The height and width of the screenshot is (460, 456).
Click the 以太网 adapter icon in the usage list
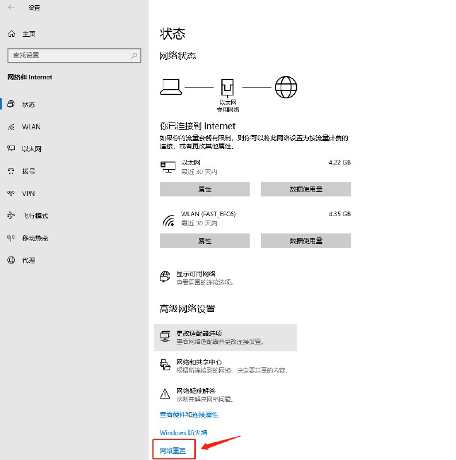168,167
